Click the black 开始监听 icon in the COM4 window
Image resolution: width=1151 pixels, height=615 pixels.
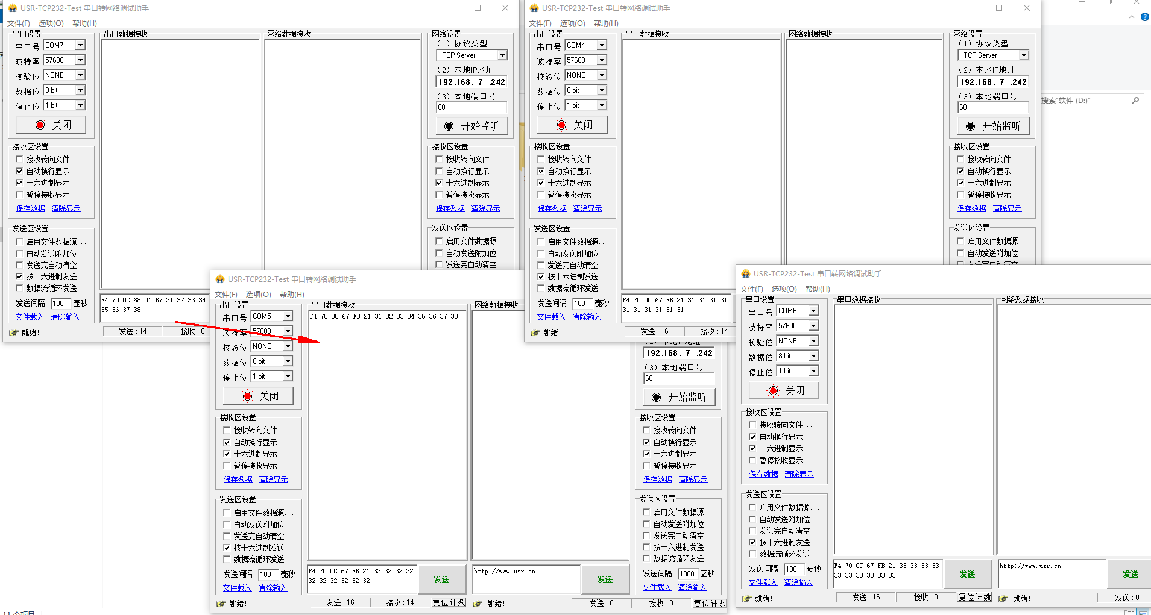[970, 126]
